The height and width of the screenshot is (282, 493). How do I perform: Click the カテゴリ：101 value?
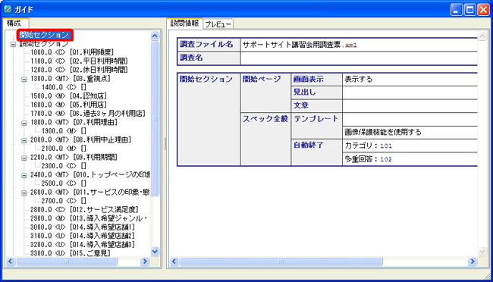[368, 146]
